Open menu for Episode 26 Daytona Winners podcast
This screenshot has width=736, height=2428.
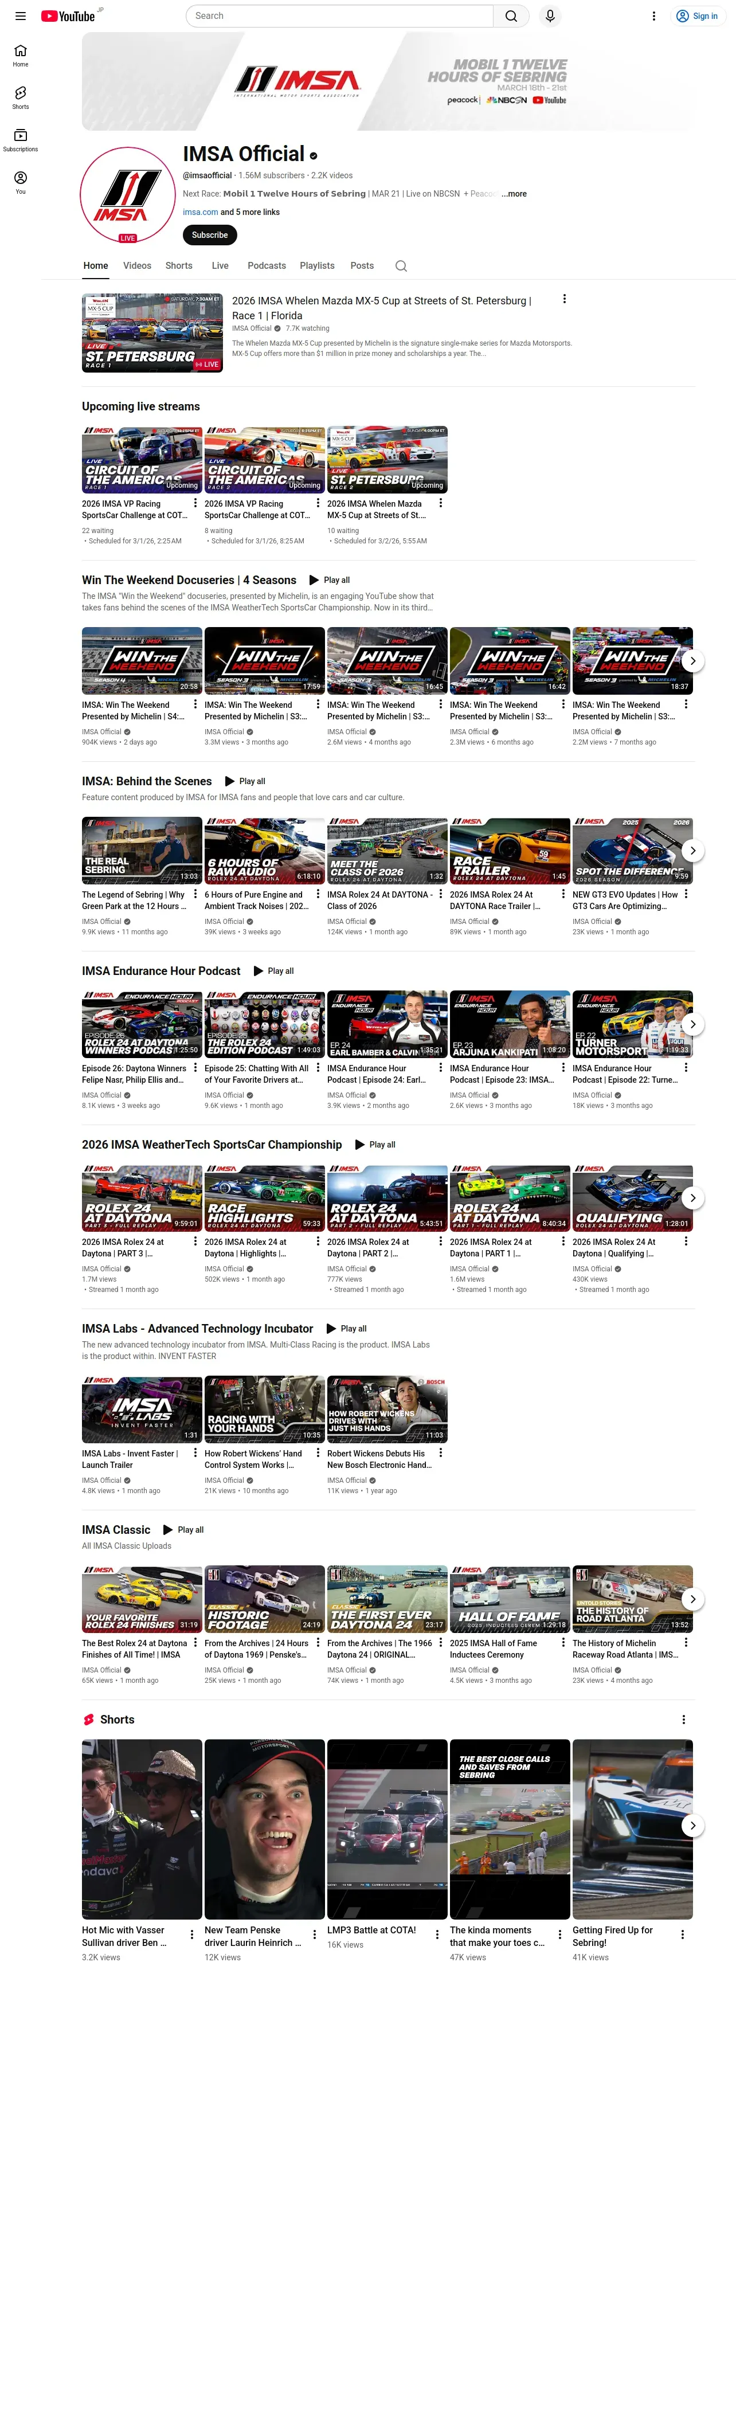click(195, 1067)
